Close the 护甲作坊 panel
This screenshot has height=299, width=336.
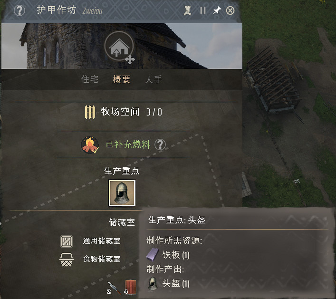pos(230,10)
